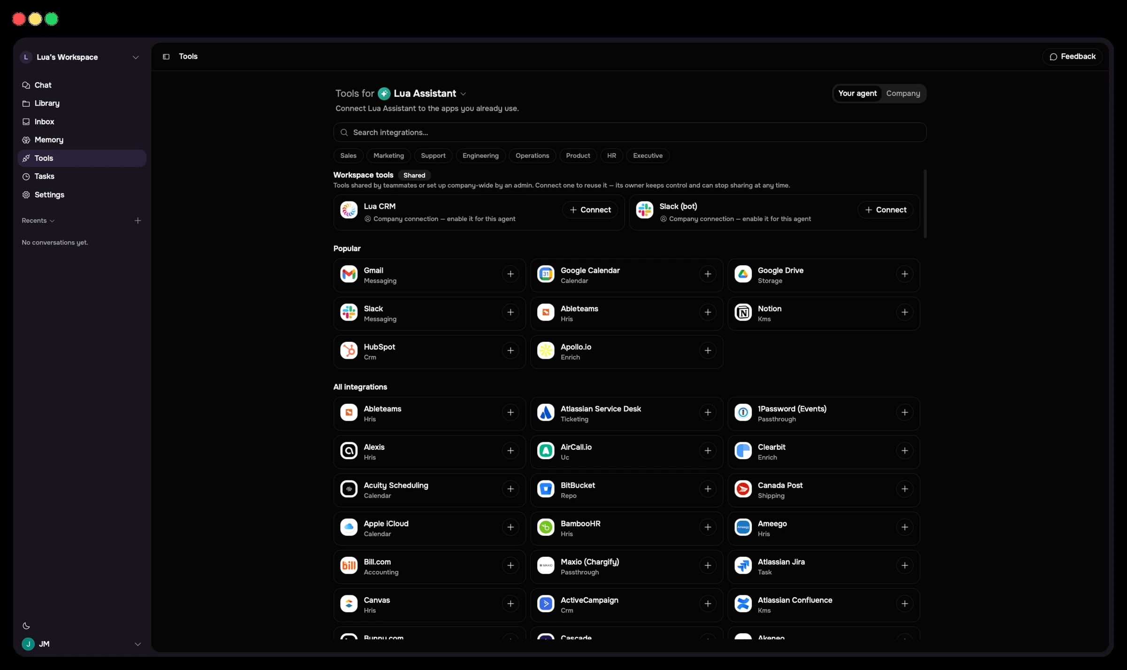Click the Maxio (Chargify) integration name
The width and height of the screenshot is (1127, 670).
tap(590, 562)
